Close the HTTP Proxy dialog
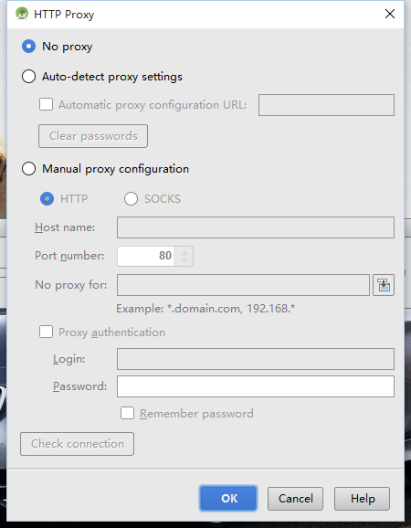Image resolution: width=411 pixels, height=528 pixels. coord(390,14)
